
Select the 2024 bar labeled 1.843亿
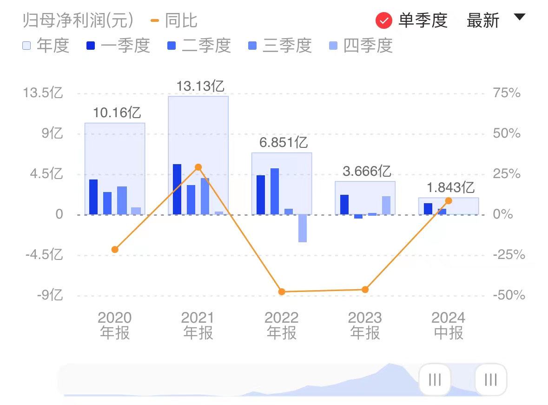[449, 206]
